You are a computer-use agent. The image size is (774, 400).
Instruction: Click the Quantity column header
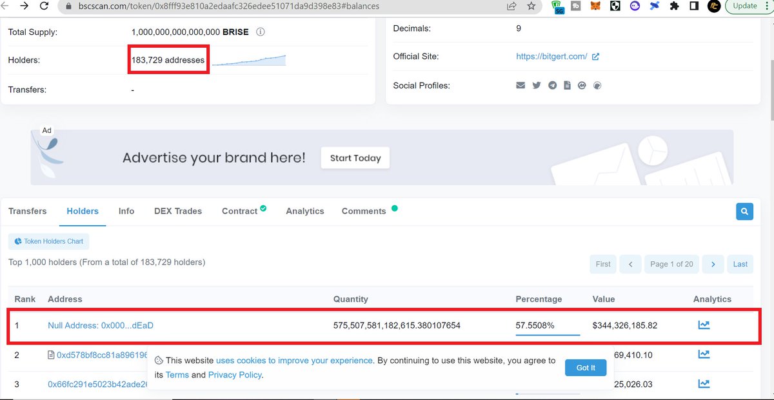tap(351, 299)
